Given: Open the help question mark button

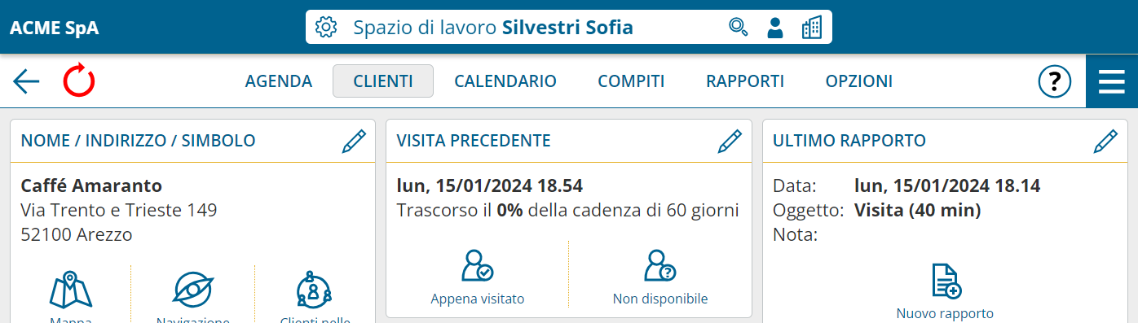Looking at the screenshot, I should point(1054,81).
